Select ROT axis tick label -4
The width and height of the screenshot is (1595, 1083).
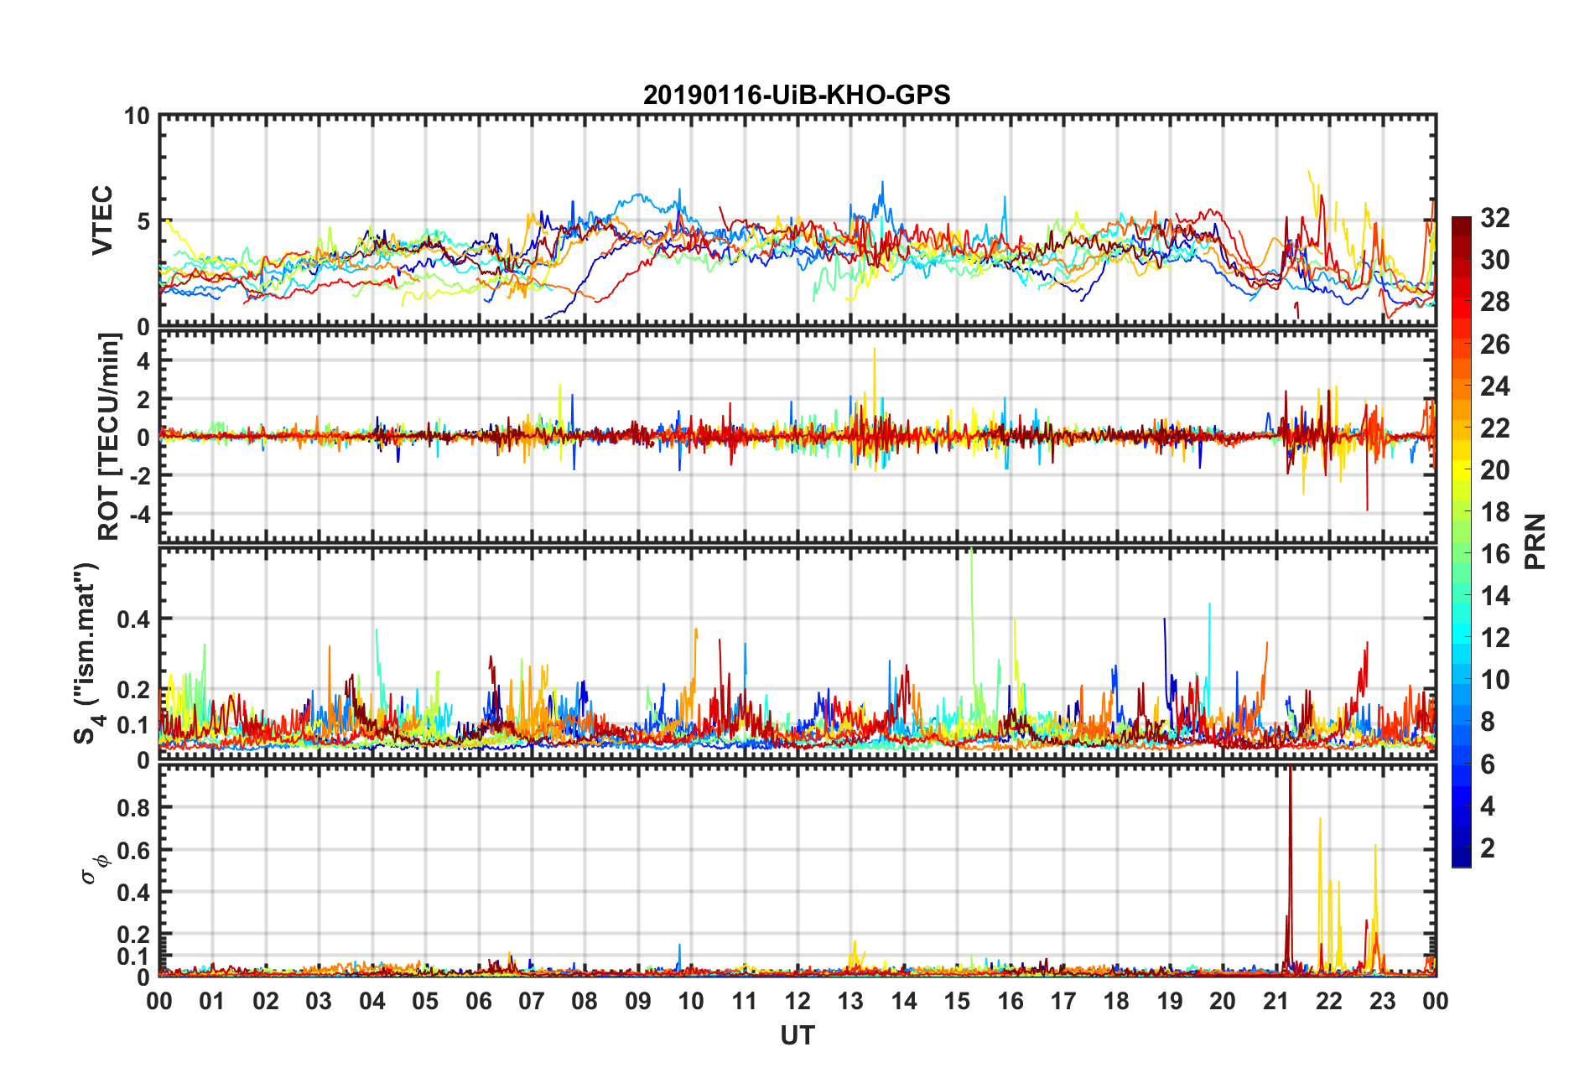140,513
